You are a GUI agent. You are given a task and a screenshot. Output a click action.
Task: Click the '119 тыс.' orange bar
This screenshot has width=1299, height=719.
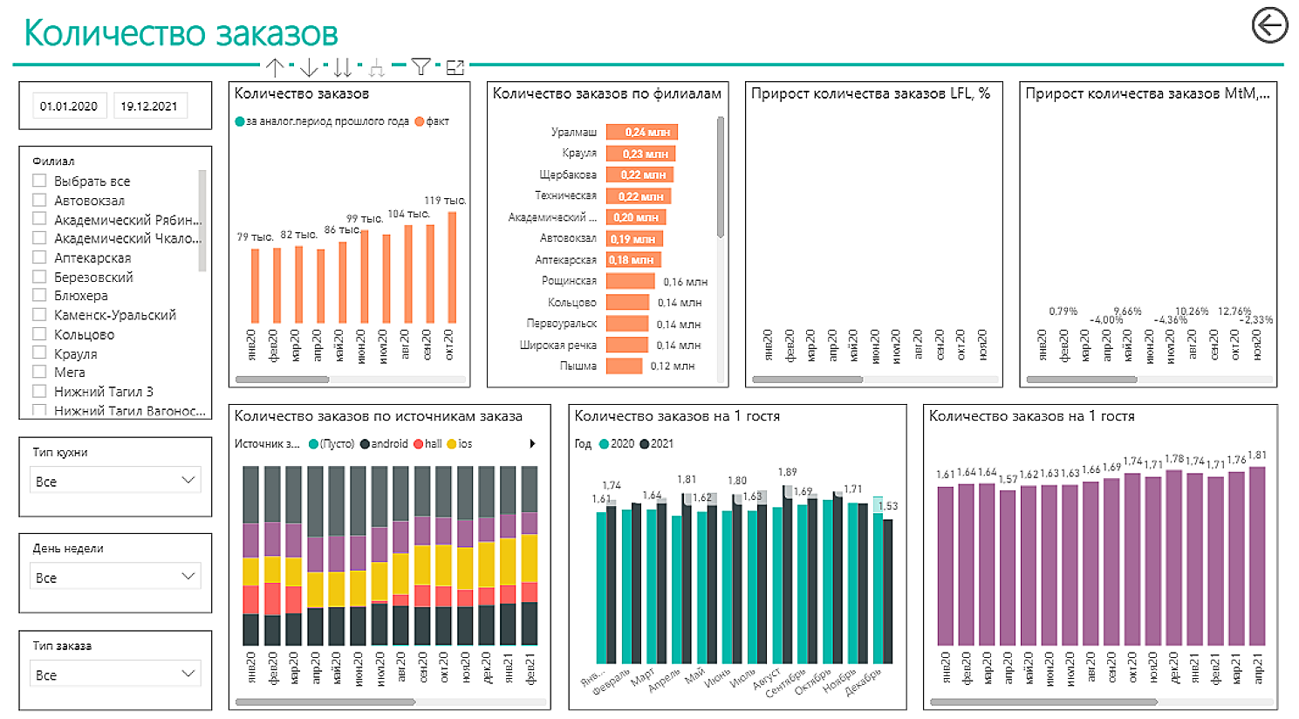coord(452,268)
